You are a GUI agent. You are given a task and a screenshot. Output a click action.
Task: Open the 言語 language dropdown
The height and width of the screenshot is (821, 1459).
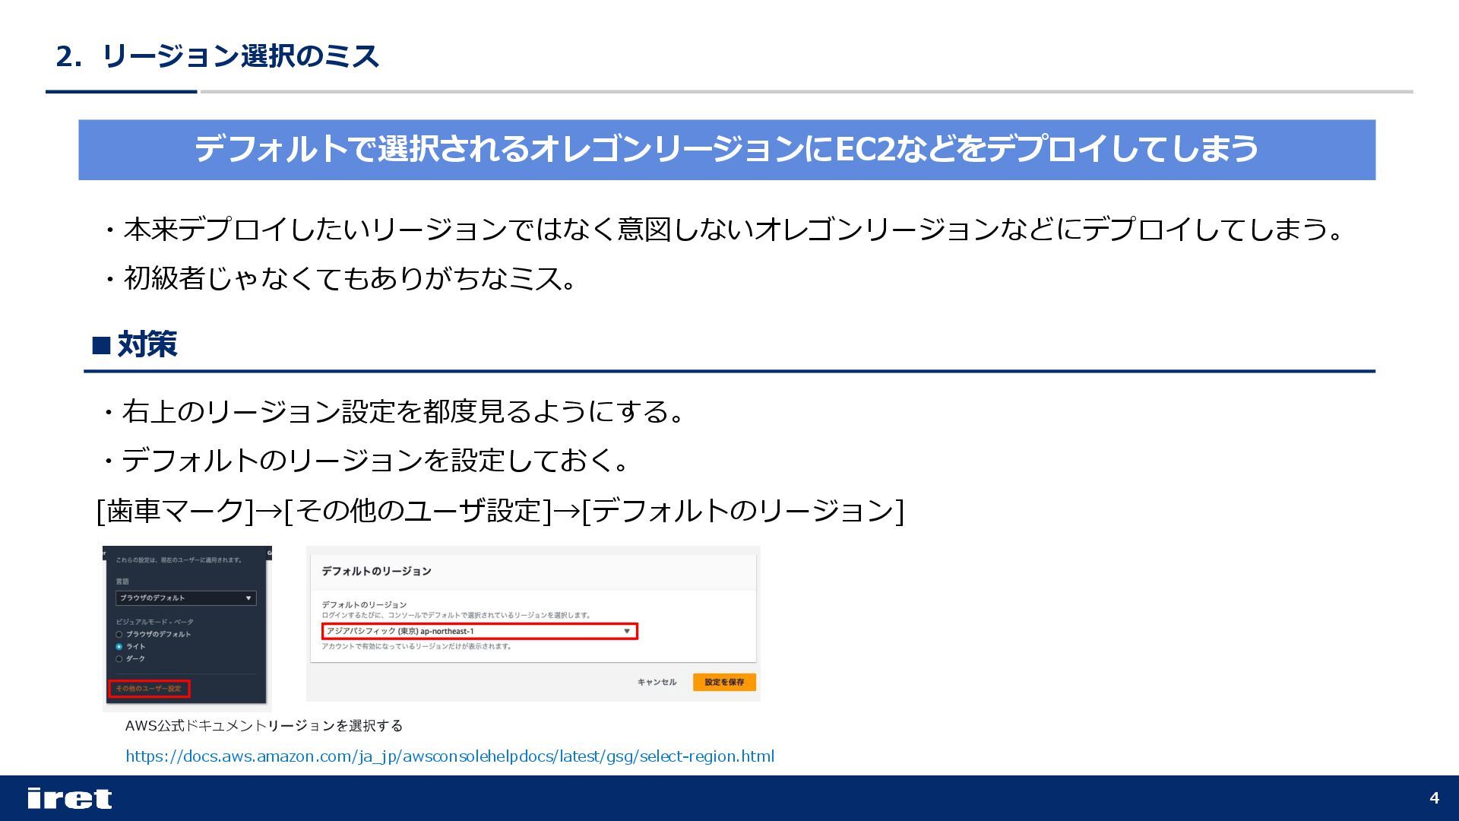click(x=185, y=598)
